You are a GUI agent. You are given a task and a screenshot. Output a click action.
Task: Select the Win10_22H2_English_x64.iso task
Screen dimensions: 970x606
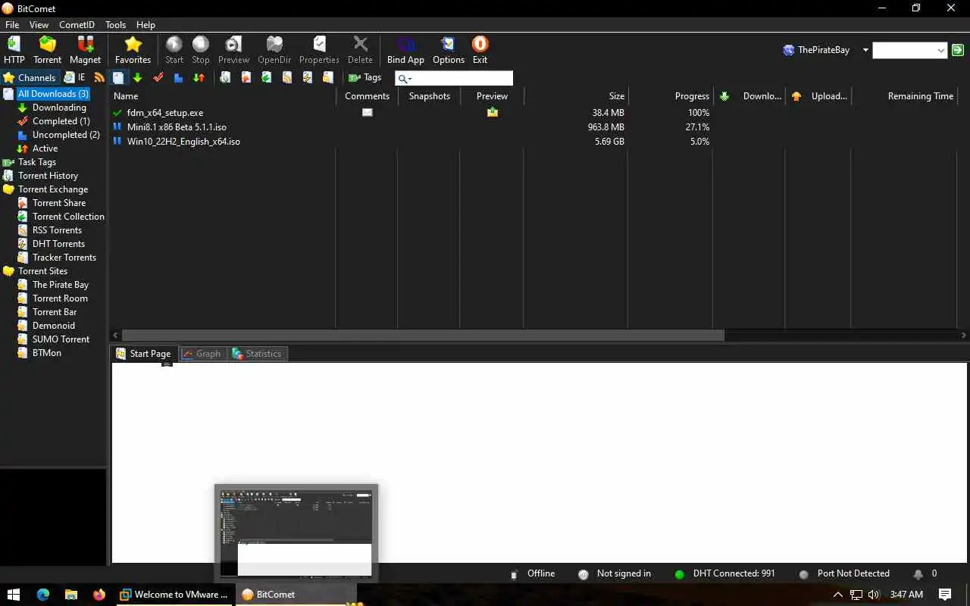(x=183, y=142)
